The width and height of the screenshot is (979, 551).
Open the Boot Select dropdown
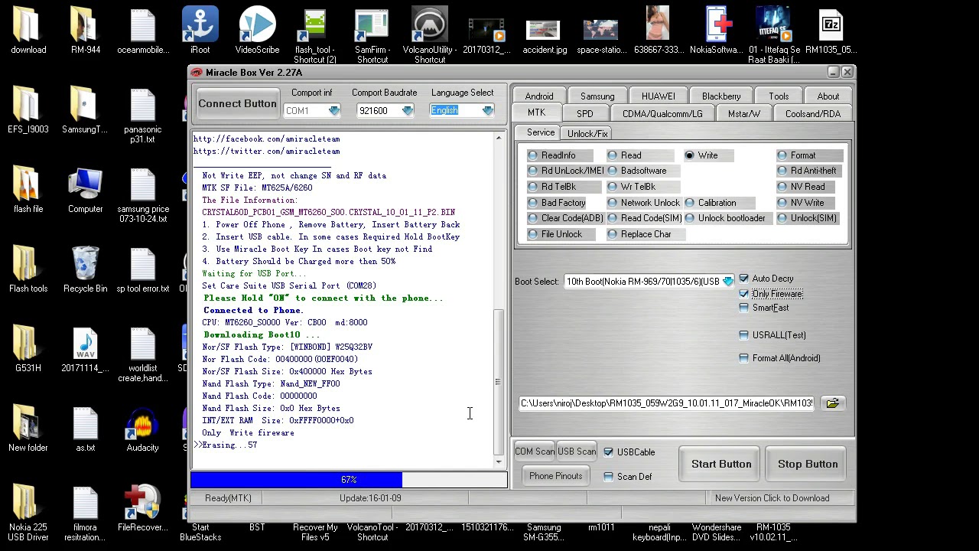click(x=727, y=282)
